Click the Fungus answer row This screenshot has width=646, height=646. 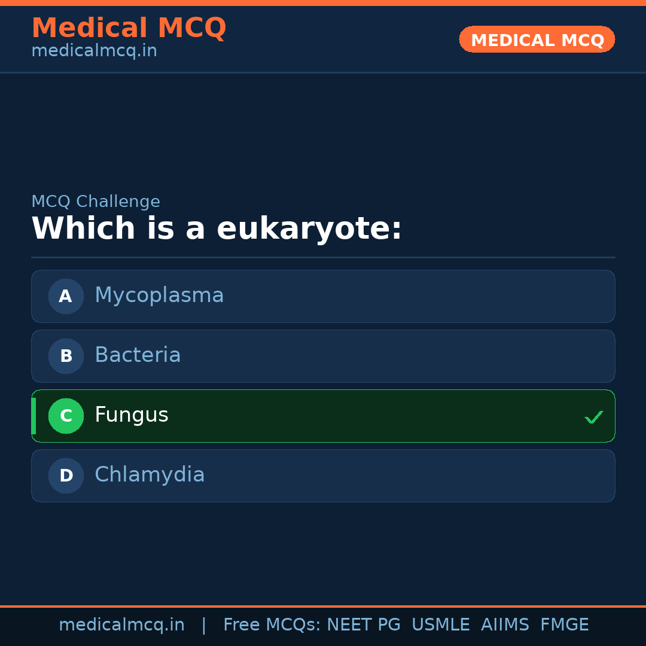(323, 416)
